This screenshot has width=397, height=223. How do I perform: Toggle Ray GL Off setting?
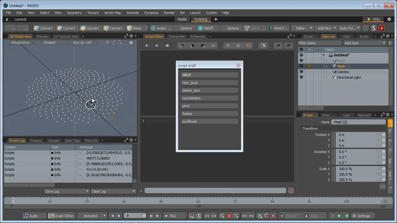click(x=82, y=43)
